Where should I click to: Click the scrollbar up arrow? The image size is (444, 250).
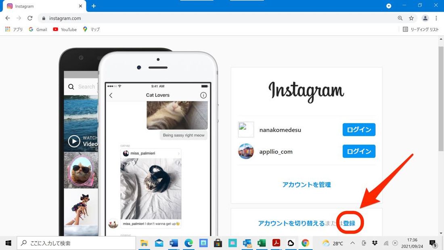tap(441, 39)
